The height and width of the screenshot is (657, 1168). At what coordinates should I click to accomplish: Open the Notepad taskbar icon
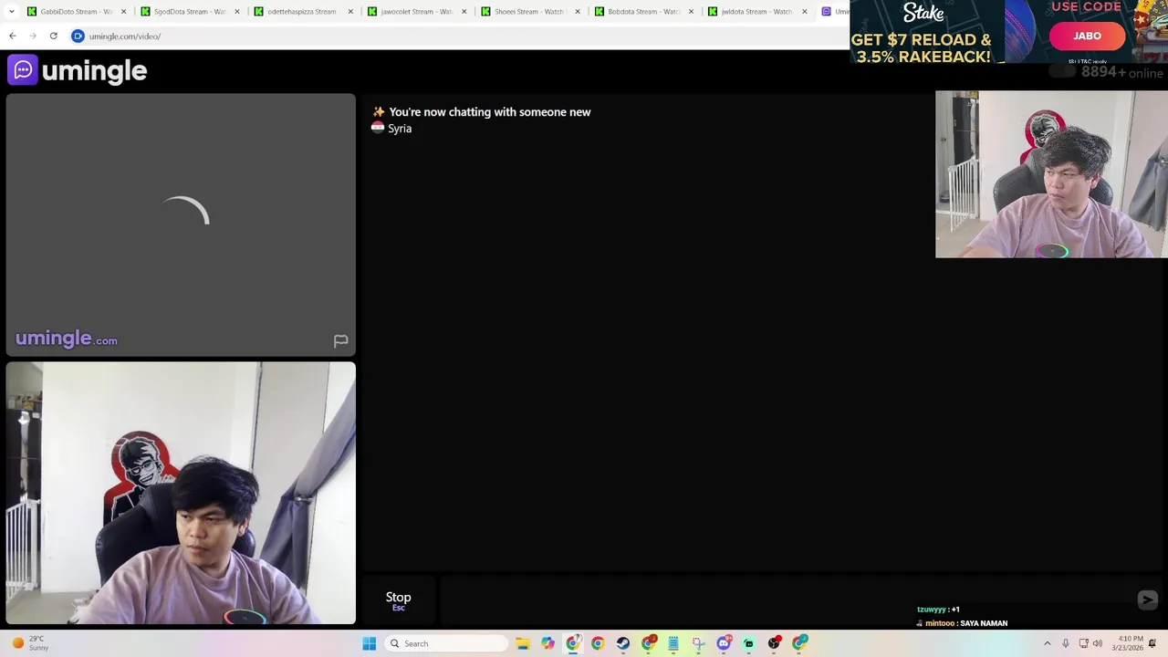[673, 643]
